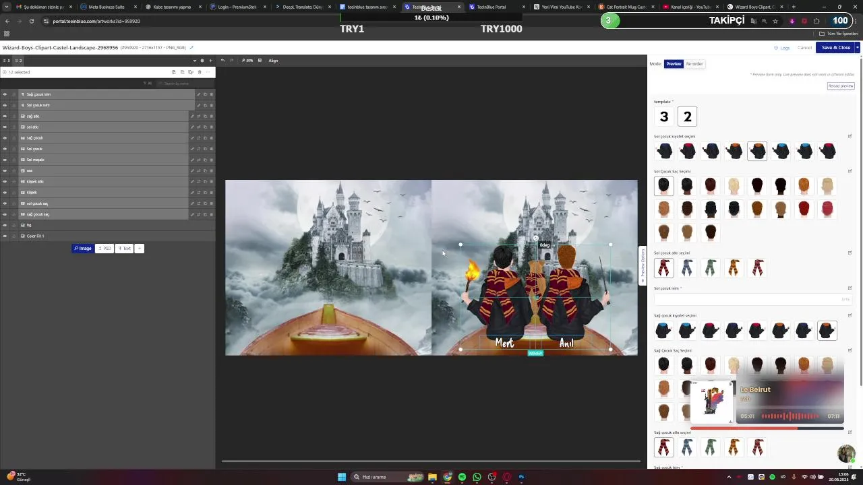863x485 pixels.
Task: Open Spotify from the taskbar
Action: click(x=462, y=477)
